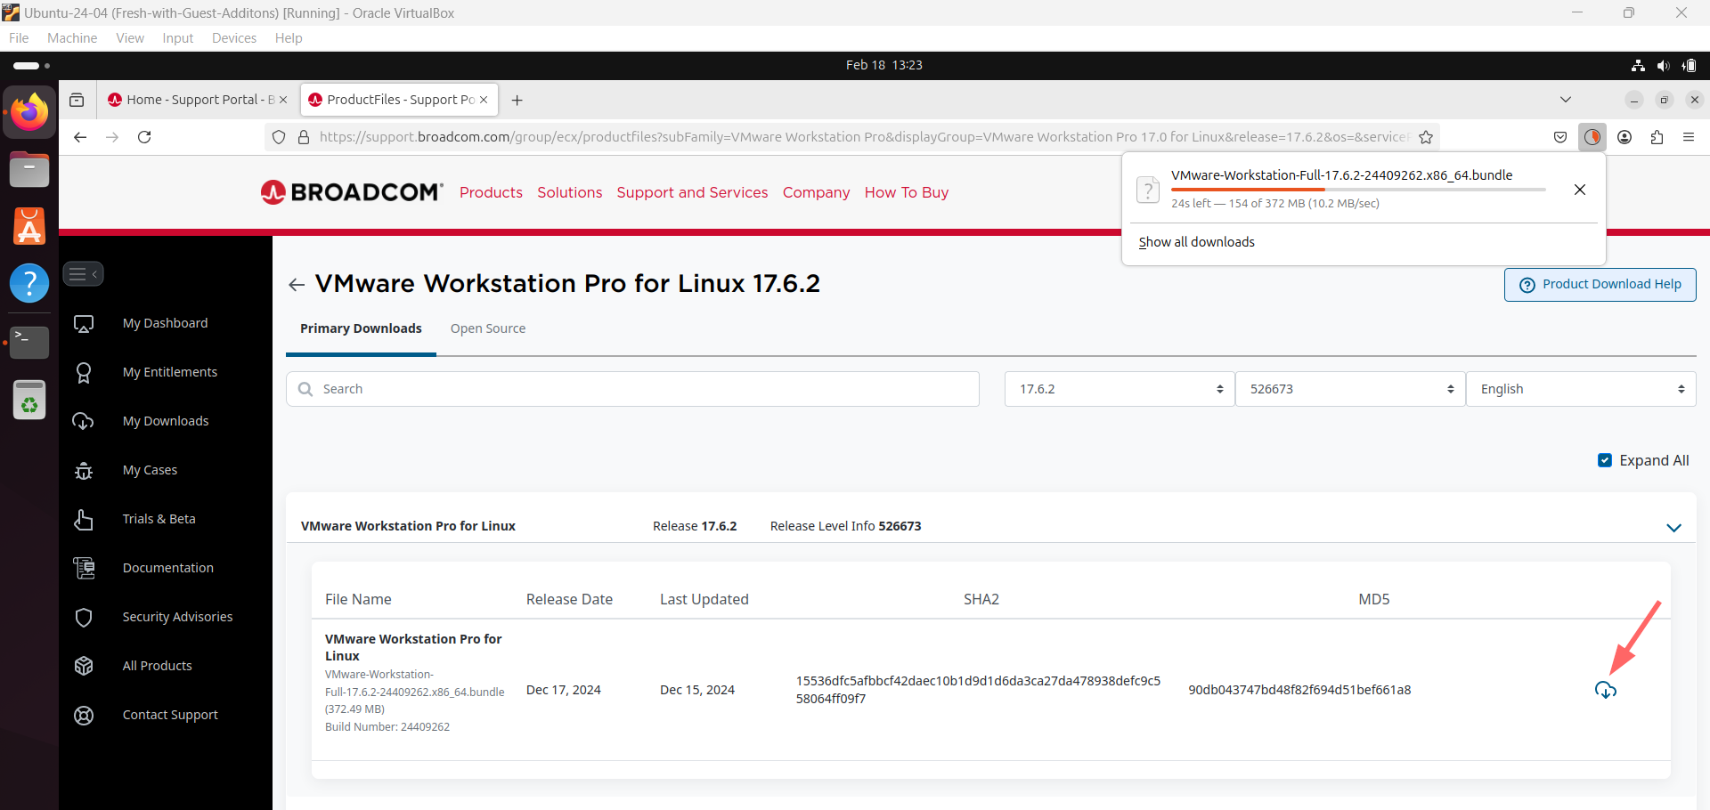
Task: Open the 17.6.2 version dropdown
Action: point(1120,389)
